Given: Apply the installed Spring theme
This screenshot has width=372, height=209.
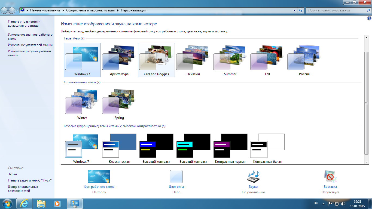Looking at the screenshot, I should (119, 104).
